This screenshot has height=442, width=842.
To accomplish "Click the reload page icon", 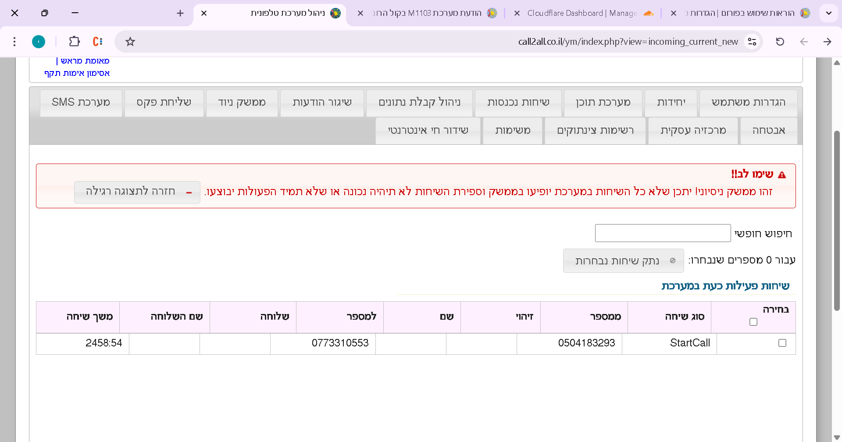I will pyautogui.click(x=780, y=42).
